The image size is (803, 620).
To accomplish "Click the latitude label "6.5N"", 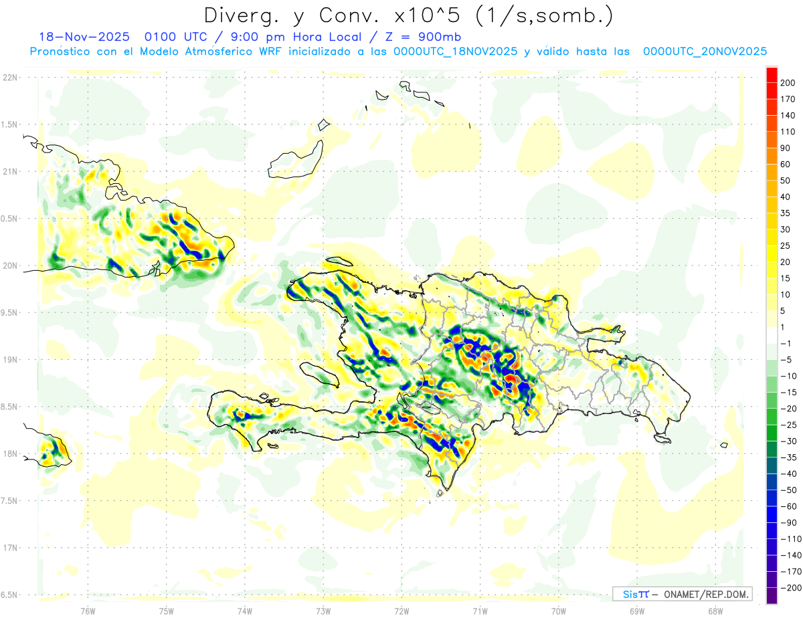I will tap(9, 595).
